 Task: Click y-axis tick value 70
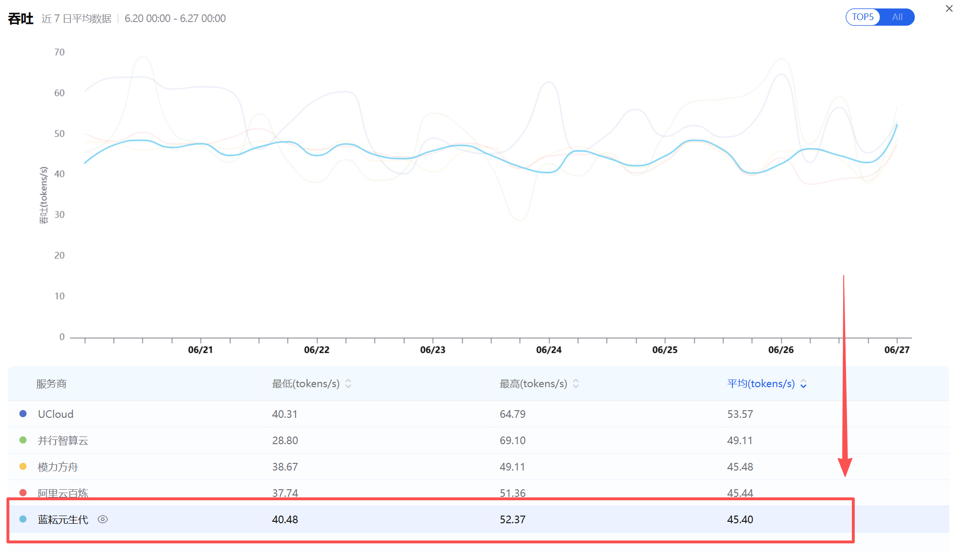pos(59,52)
